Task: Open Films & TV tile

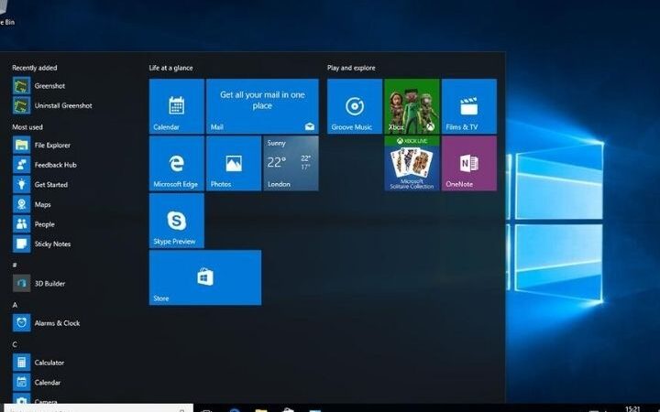Action: pyautogui.click(x=469, y=106)
